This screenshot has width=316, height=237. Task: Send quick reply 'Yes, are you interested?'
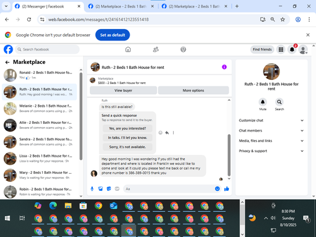(128, 128)
